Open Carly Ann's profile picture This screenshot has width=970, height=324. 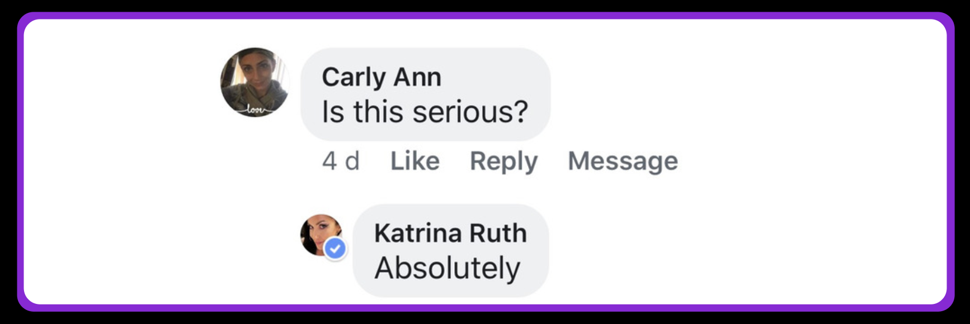255,82
